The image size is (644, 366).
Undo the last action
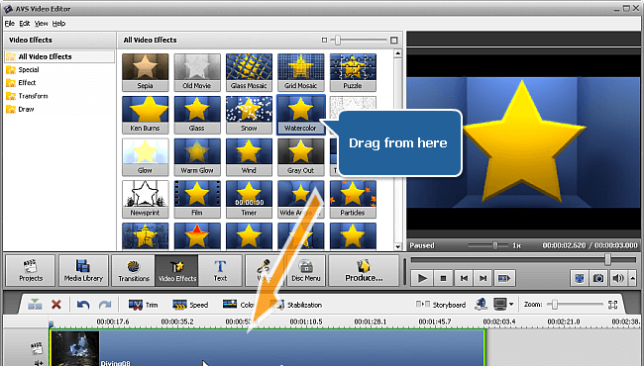(x=83, y=305)
